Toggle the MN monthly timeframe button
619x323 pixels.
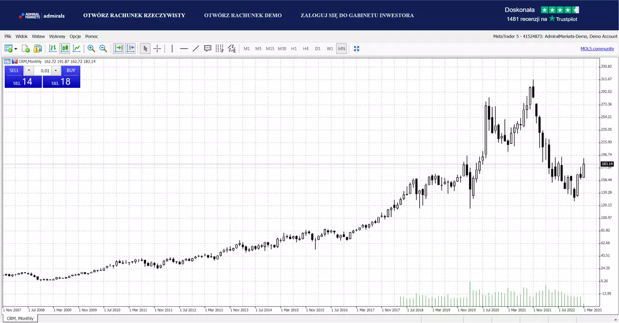pyautogui.click(x=341, y=49)
